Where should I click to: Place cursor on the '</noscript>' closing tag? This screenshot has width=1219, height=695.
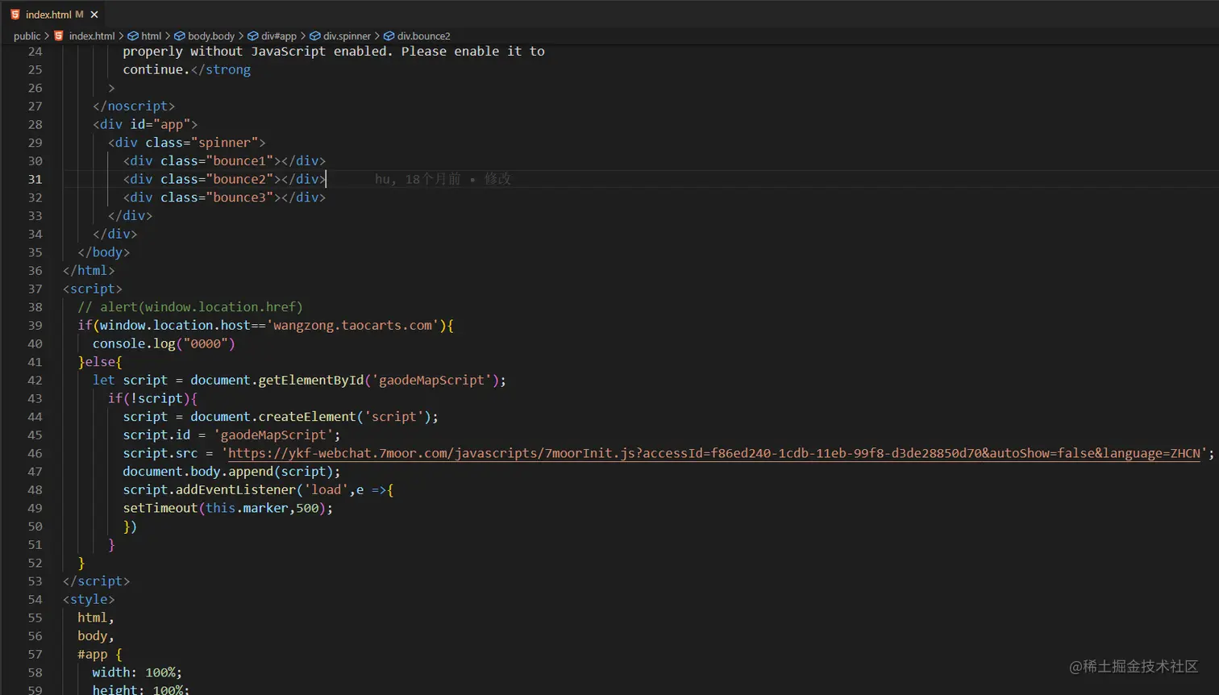pyautogui.click(x=134, y=106)
